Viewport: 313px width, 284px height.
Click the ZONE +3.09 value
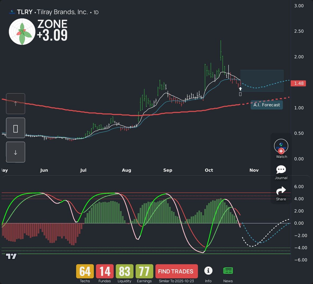tap(52, 30)
